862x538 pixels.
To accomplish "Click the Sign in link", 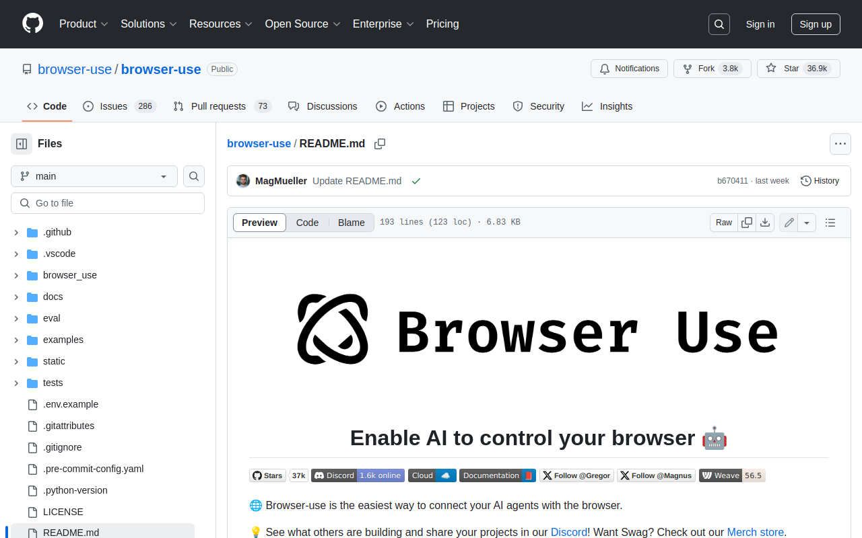I will [760, 24].
